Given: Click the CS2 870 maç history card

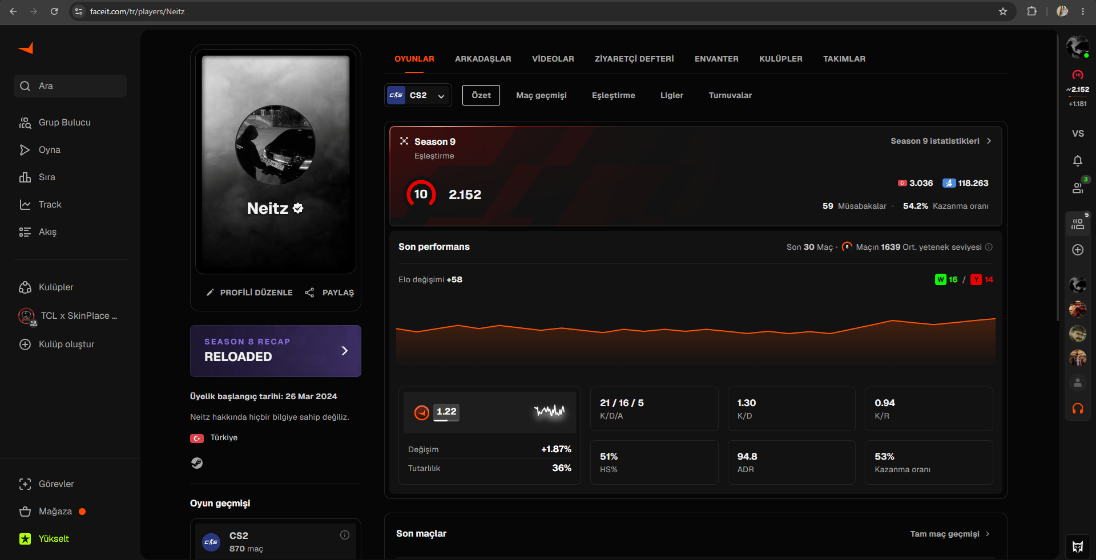Looking at the screenshot, I should click(x=276, y=542).
